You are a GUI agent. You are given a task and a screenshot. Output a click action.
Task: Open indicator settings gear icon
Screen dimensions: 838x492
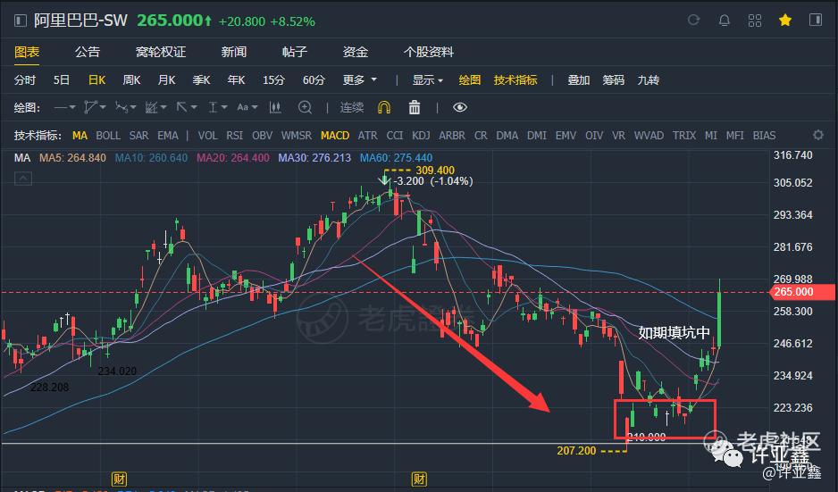pos(818,135)
